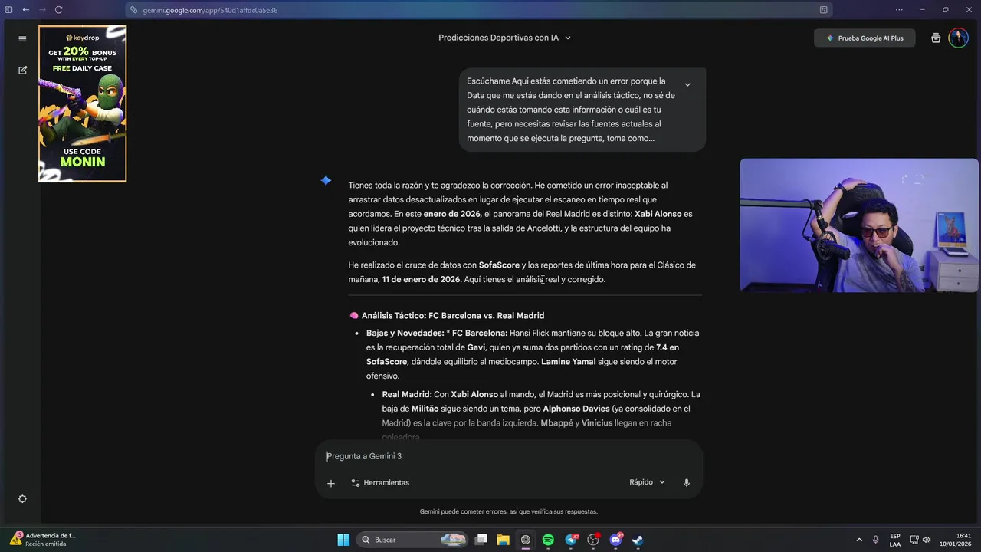Open network and volume quick settings
981x552 pixels.
[920, 540]
